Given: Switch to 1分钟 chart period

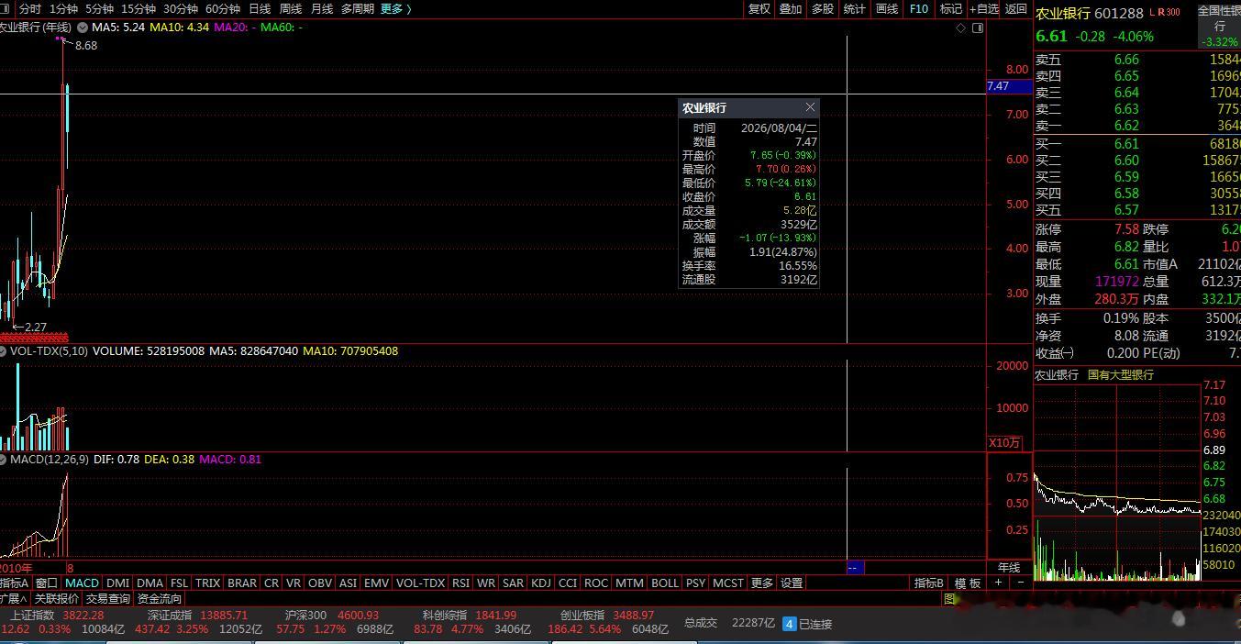Looking at the screenshot, I should tap(63, 8).
